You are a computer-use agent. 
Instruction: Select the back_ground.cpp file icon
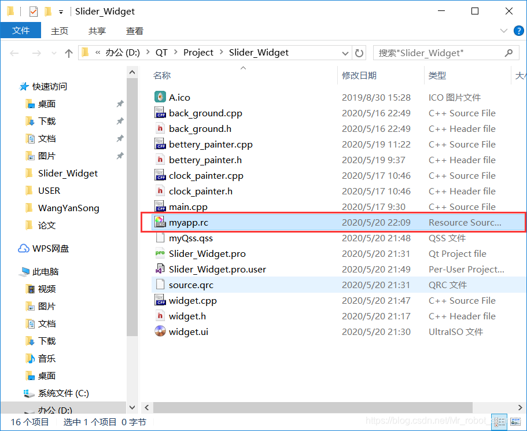coord(160,113)
